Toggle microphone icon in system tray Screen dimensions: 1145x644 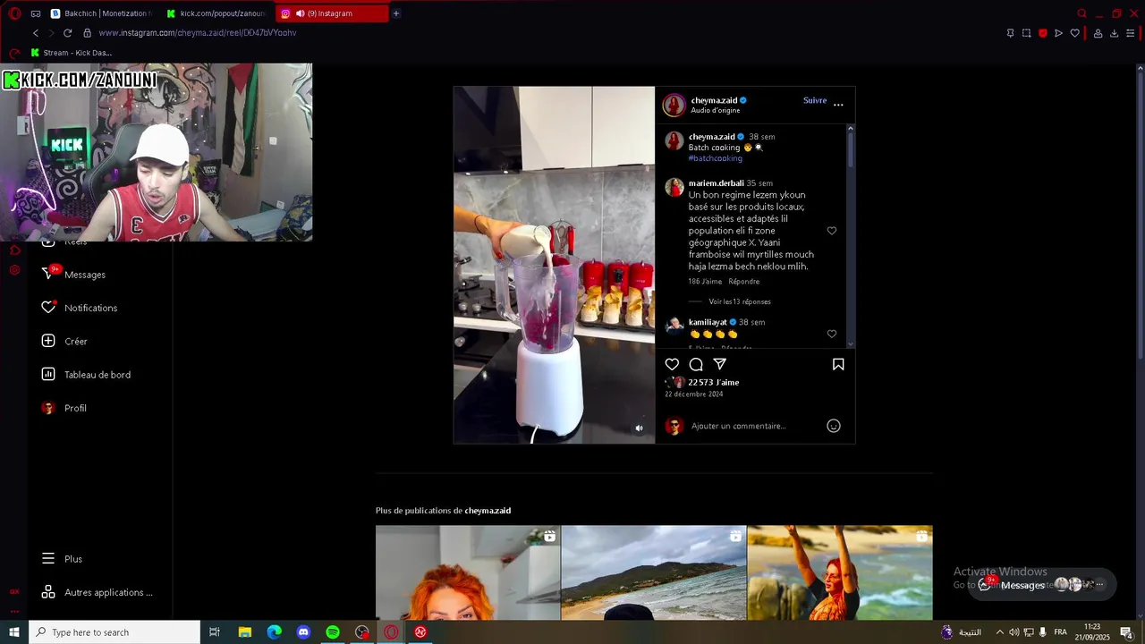click(1043, 632)
